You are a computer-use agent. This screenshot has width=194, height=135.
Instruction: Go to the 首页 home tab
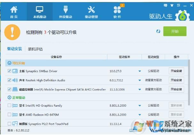pos(14,12)
